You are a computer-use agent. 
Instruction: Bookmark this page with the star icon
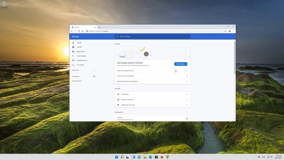(225, 31)
